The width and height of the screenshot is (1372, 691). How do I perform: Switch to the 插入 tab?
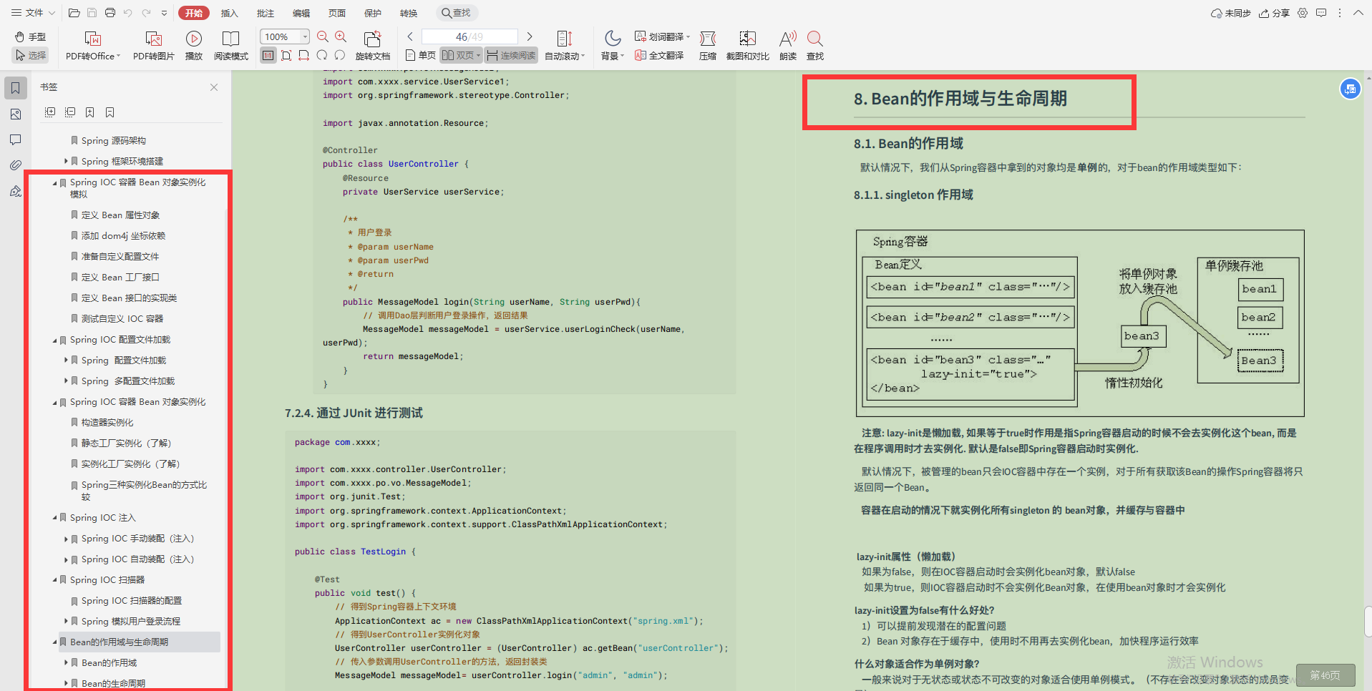coord(229,13)
